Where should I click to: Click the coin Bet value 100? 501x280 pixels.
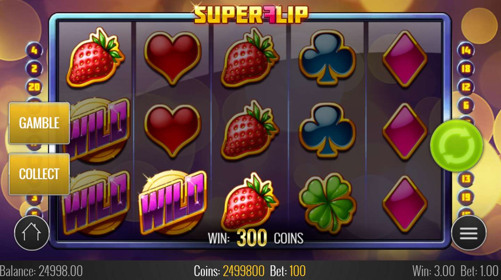point(297,271)
